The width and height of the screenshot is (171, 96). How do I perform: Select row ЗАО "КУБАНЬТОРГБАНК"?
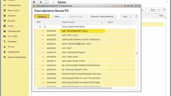click(x=85, y=53)
